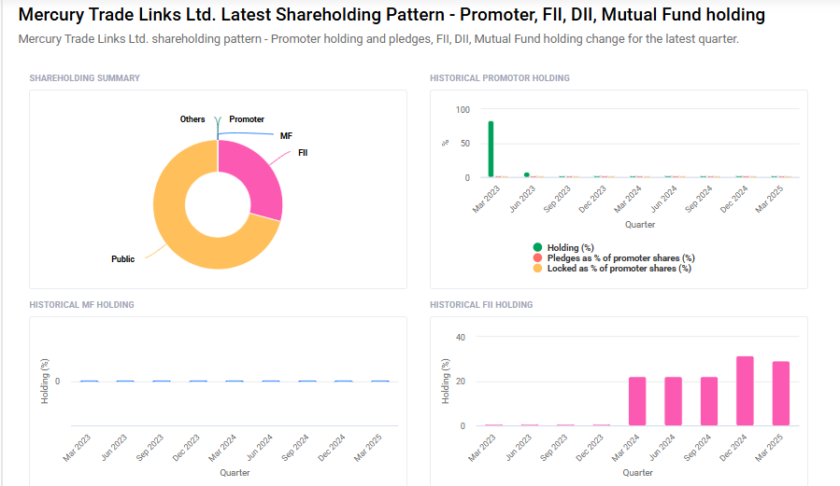Select Mar 2023 blue bar in MF chart
This screenshot has height=486, width=840.
89,382
